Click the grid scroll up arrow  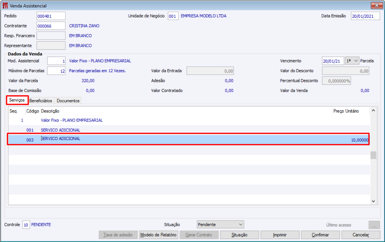pyautogui.click(x=373, y=110)
